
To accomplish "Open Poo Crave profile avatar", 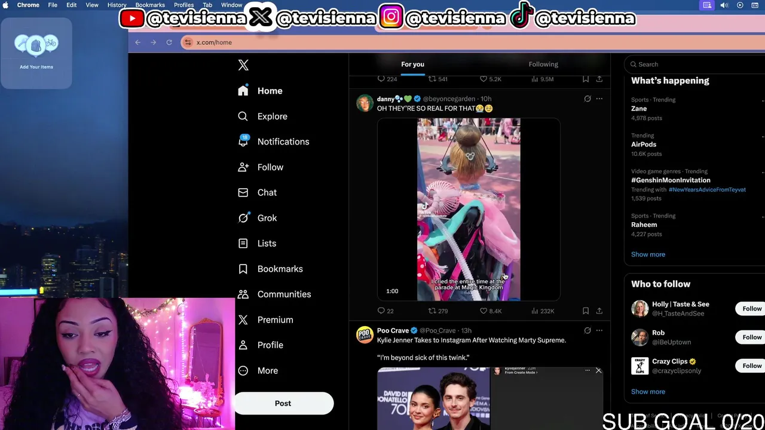I will tap(365, 335).
